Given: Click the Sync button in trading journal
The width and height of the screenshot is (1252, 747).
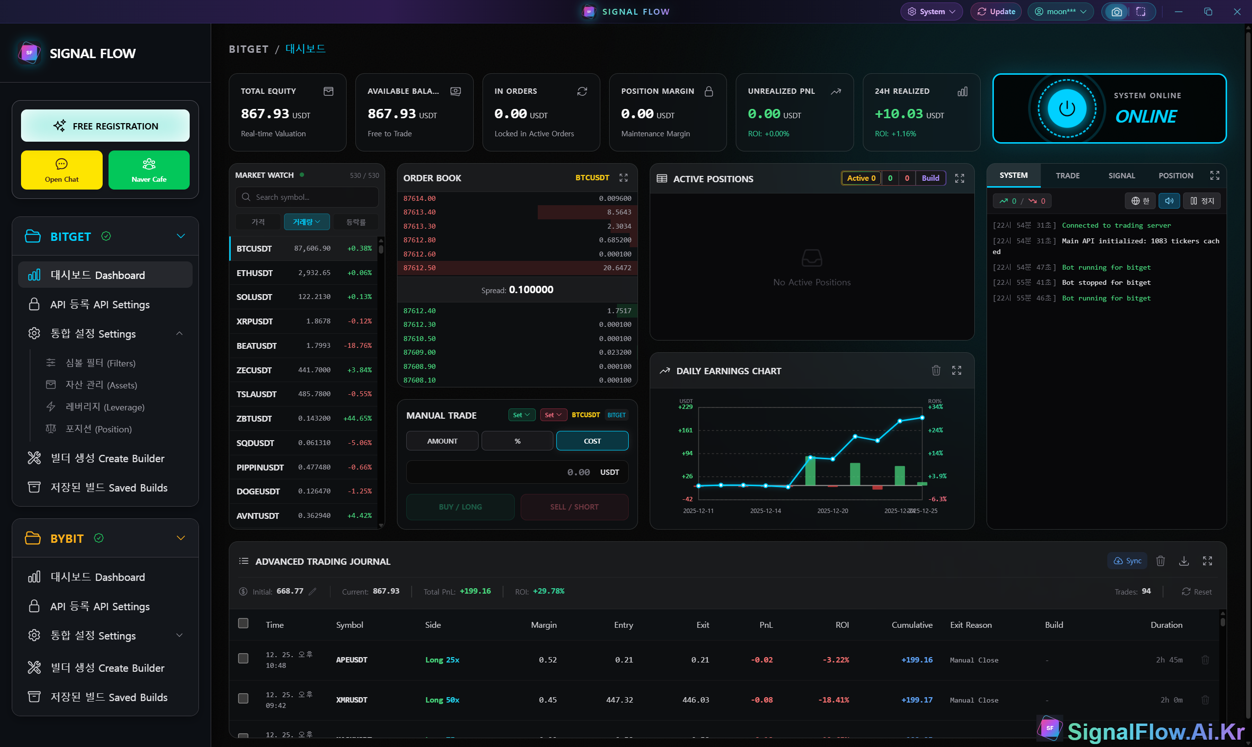Looking at the screenshot, I should 1127,561.
